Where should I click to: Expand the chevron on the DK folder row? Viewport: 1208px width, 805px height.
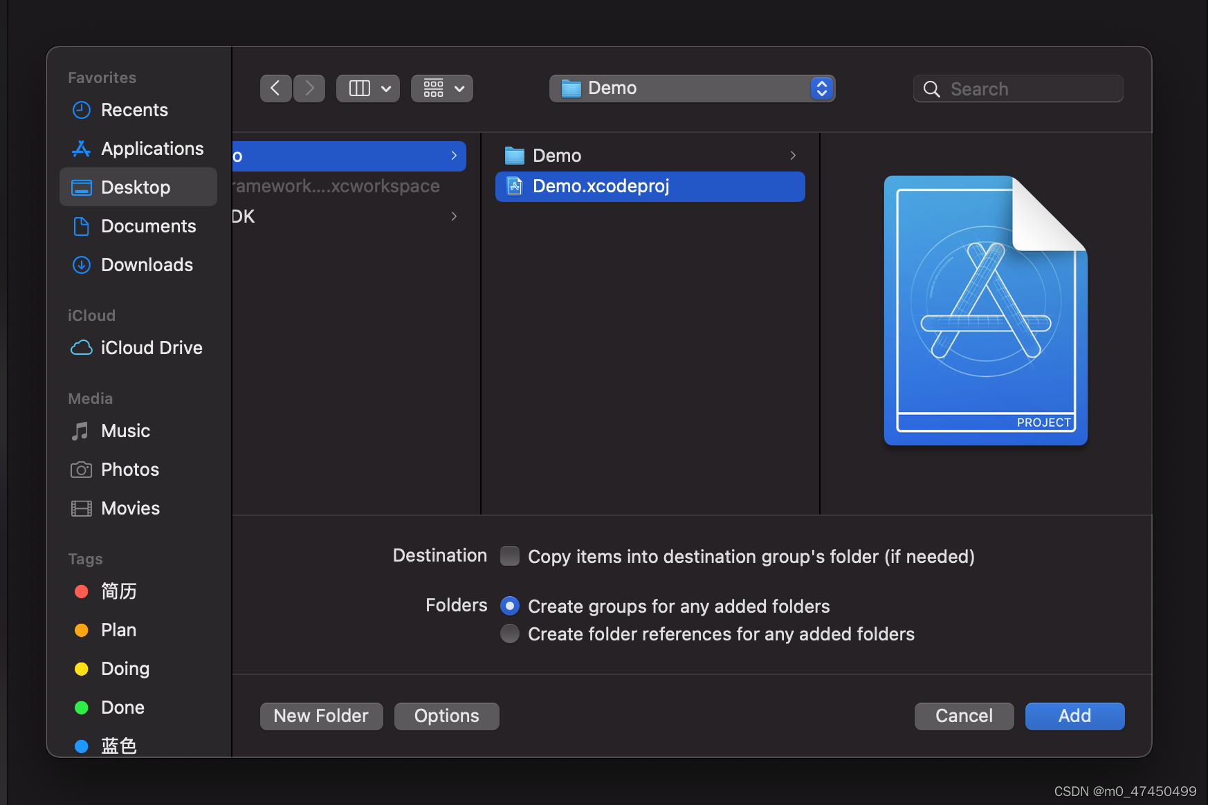coord(454,216)
